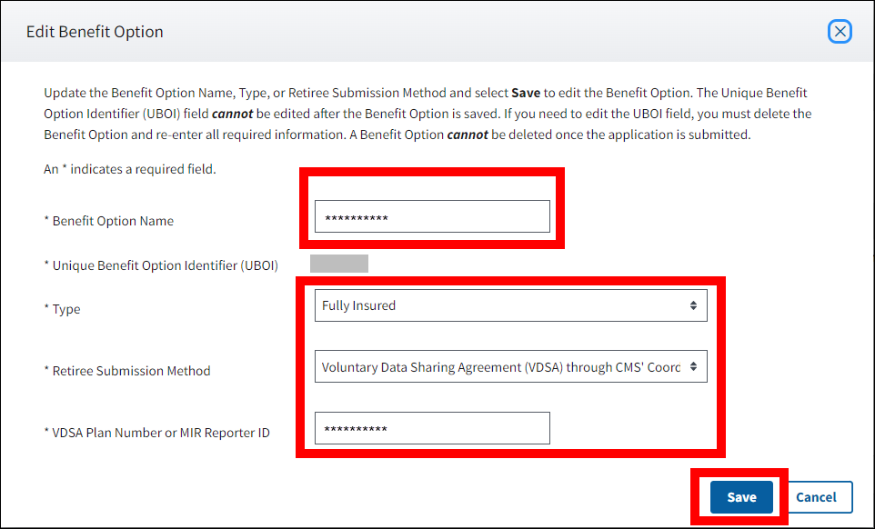Cancel editing the benefit option
This screenshot has width=875, height=529.
[x=816, y=497]
